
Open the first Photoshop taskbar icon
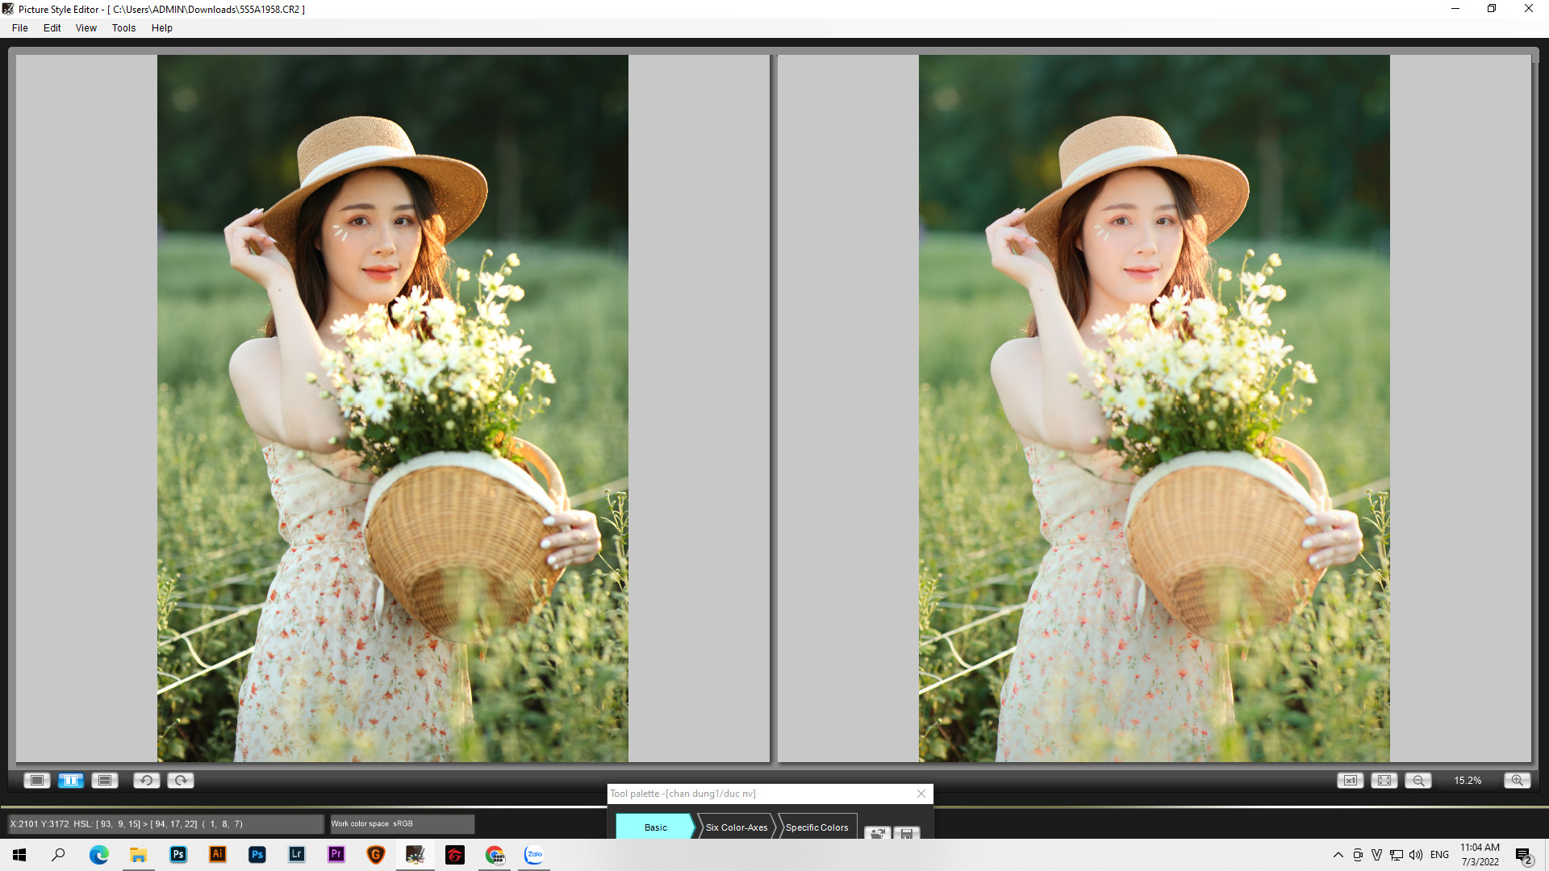[178, 855]
